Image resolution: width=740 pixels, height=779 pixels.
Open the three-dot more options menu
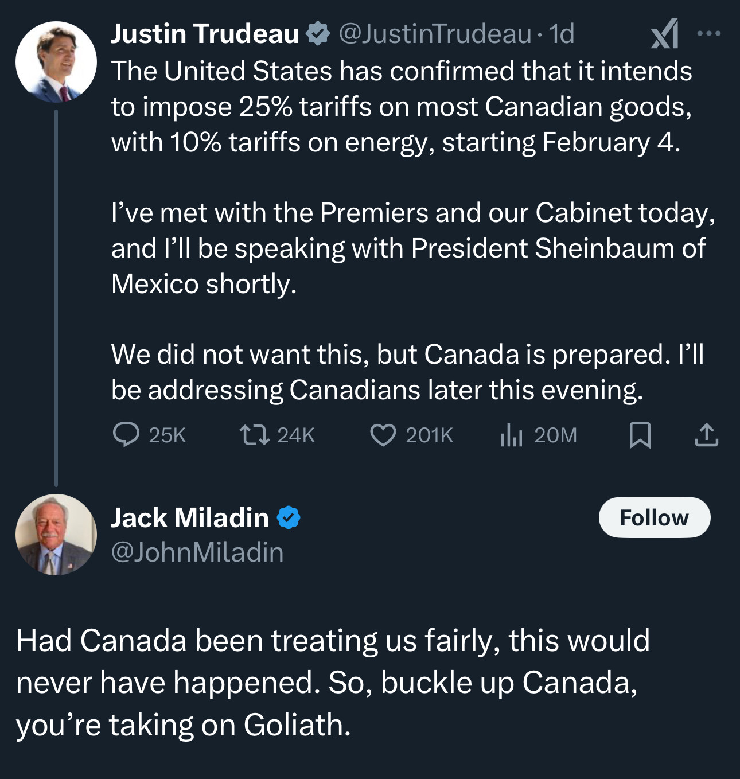click(x=709, y=33)
